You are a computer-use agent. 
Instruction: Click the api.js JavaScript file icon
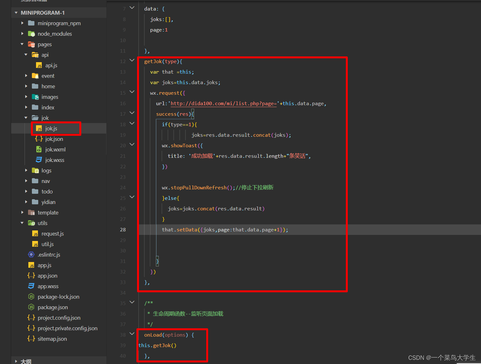point(39,65)
